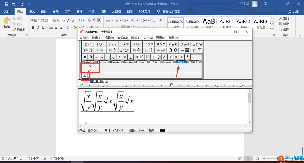Toggle bold formatting in Word

pos(33,27)
